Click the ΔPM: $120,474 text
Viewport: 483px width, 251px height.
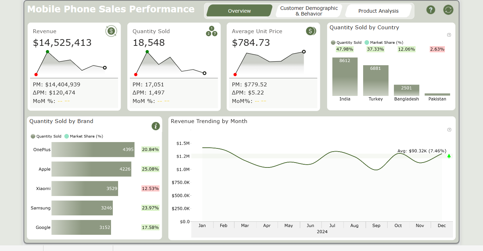(x=54, y=93)
